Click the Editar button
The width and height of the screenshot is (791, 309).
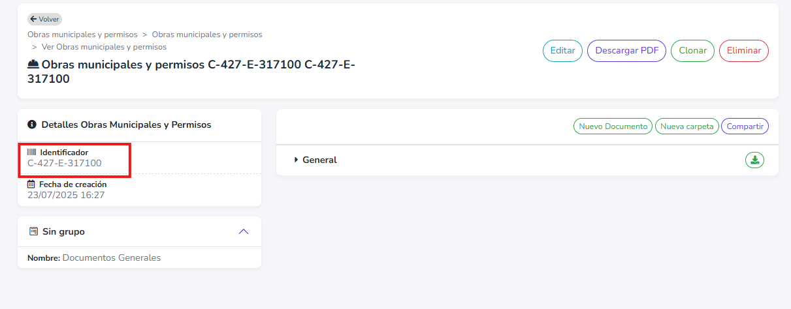tap(562, 51)
